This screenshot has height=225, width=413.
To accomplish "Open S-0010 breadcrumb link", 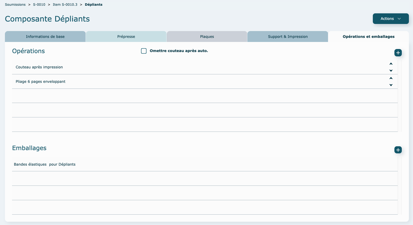I will coord(39,5).
